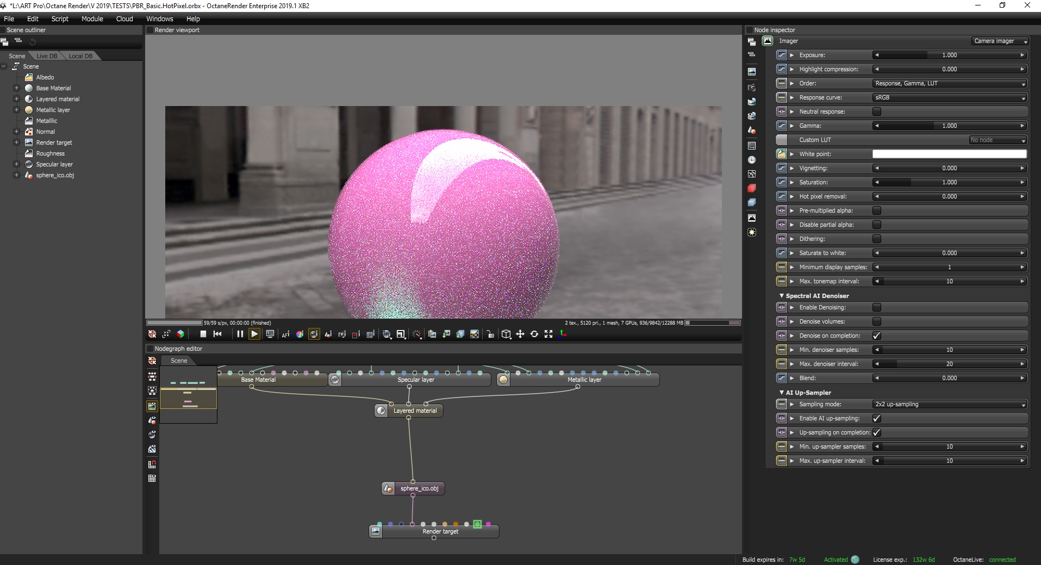
Task: Open the File menu
Action: (9, 18)
